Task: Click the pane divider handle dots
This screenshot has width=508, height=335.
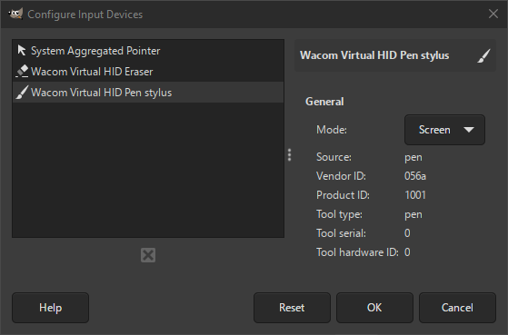Action: [x=289, y=155]
